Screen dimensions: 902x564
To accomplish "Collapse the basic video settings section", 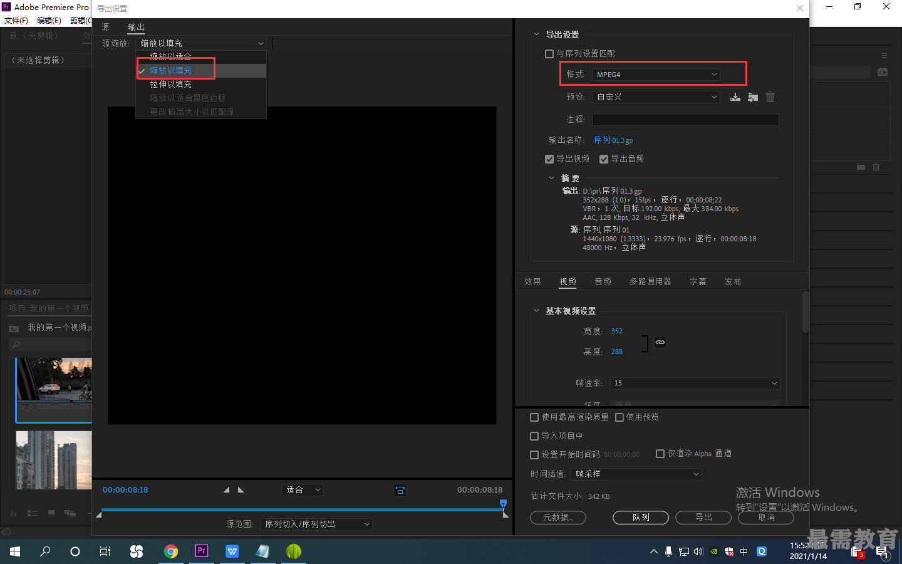I will [x=536, y=311].
